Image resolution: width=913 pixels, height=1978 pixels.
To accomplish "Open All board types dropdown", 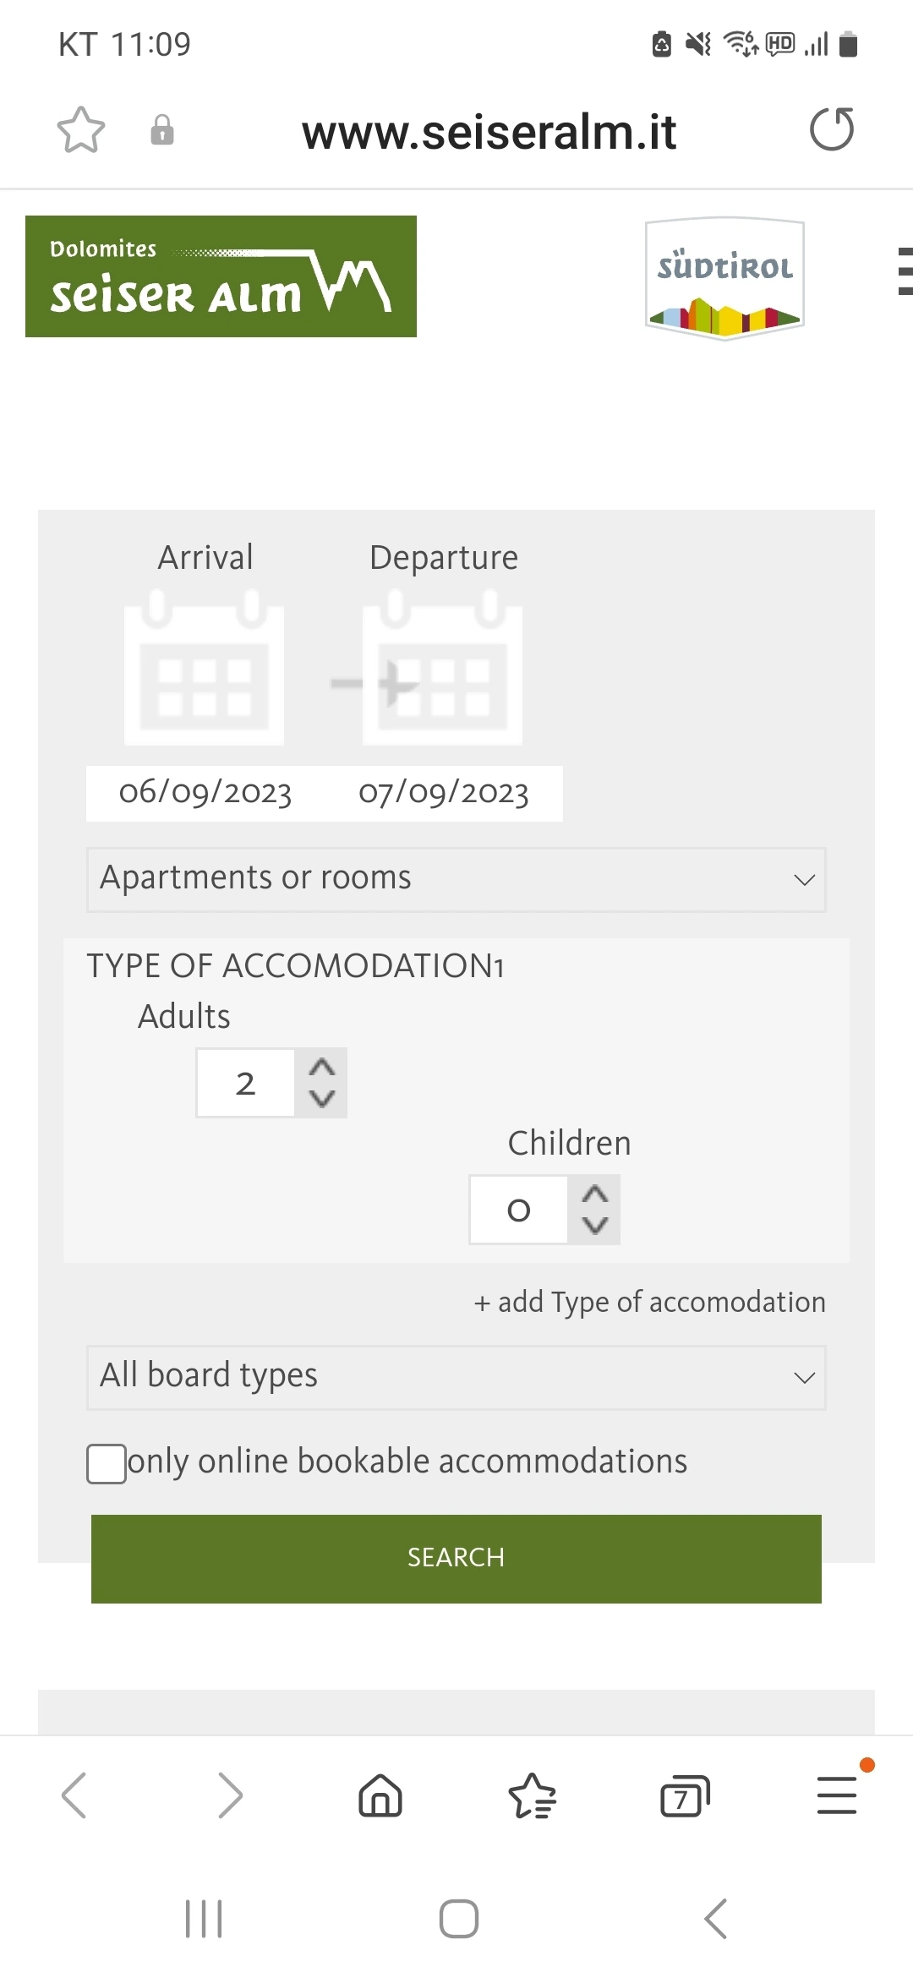I will tap(456, 1377).
